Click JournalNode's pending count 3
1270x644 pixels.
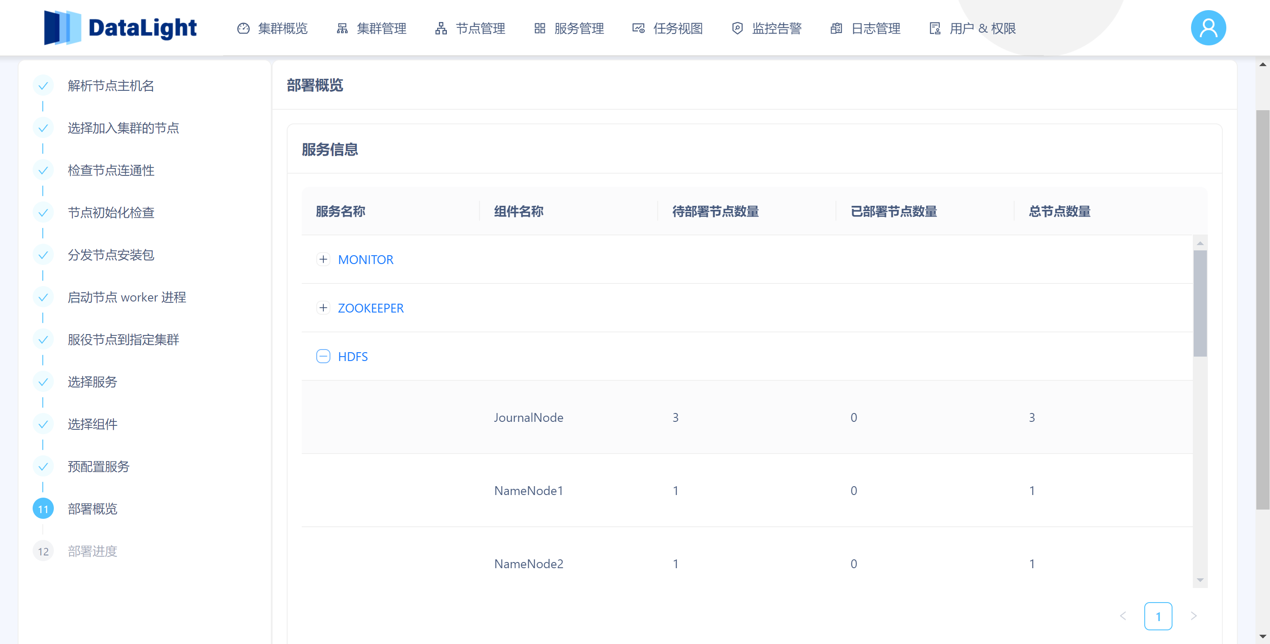tap(675, 417)
